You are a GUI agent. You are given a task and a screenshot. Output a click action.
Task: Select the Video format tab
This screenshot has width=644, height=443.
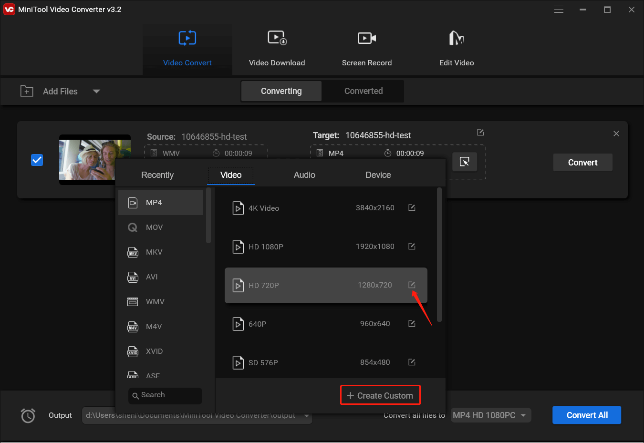231,175
